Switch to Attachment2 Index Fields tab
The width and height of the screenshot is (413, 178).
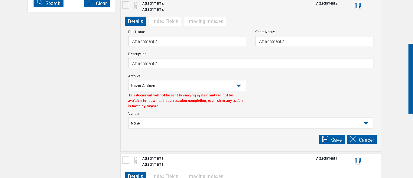pyautogui.click(x=165, y=21)
